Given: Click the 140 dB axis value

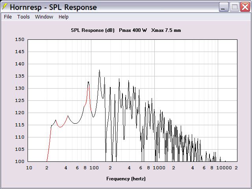Looking at the screenshot, I should click(20, 64).
